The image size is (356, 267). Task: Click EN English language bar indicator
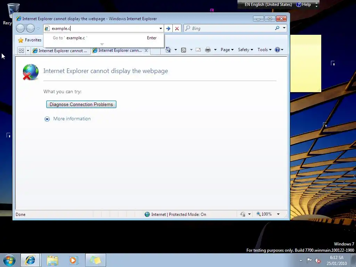click(268, 5)
